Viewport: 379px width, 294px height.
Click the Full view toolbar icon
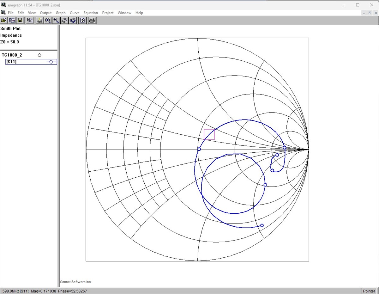point(64,21)
